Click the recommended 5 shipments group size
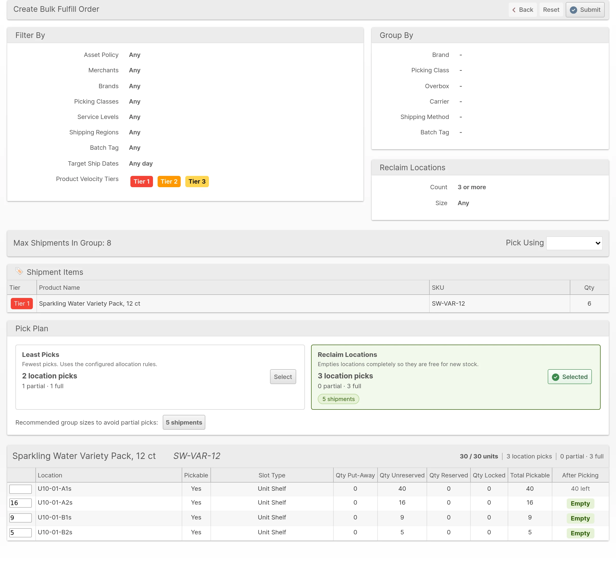The image size is (616, 561). click(x=184, y=422)
